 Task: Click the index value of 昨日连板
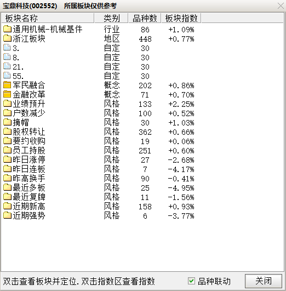coord(181,169)
